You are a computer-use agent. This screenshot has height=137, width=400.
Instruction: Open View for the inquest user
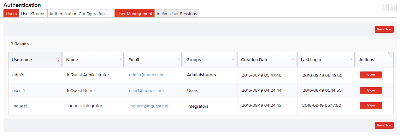371,106
